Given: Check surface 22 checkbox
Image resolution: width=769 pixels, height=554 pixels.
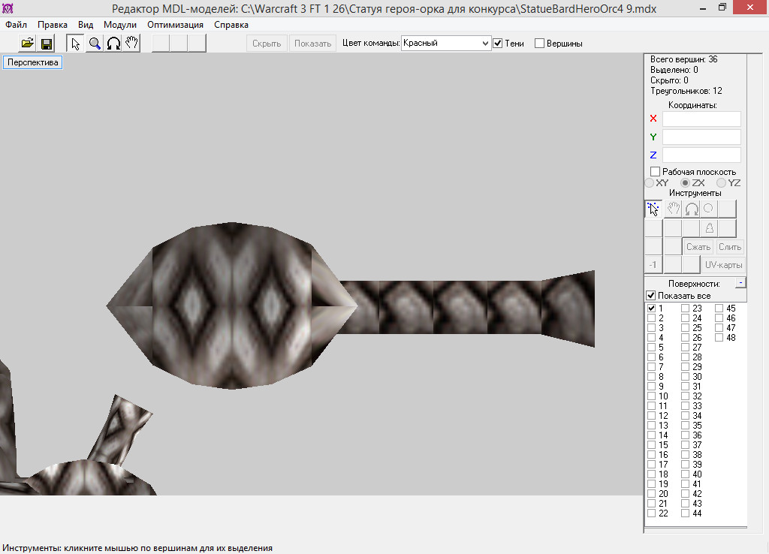Looking at the screenshot, I should click(651, 513).
